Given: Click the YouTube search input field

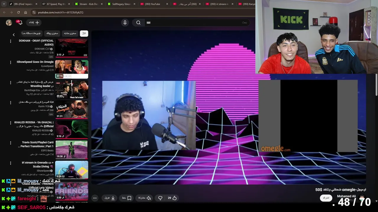Looking at the screenshot, I should pyautogui.click(x=198, y=22).
